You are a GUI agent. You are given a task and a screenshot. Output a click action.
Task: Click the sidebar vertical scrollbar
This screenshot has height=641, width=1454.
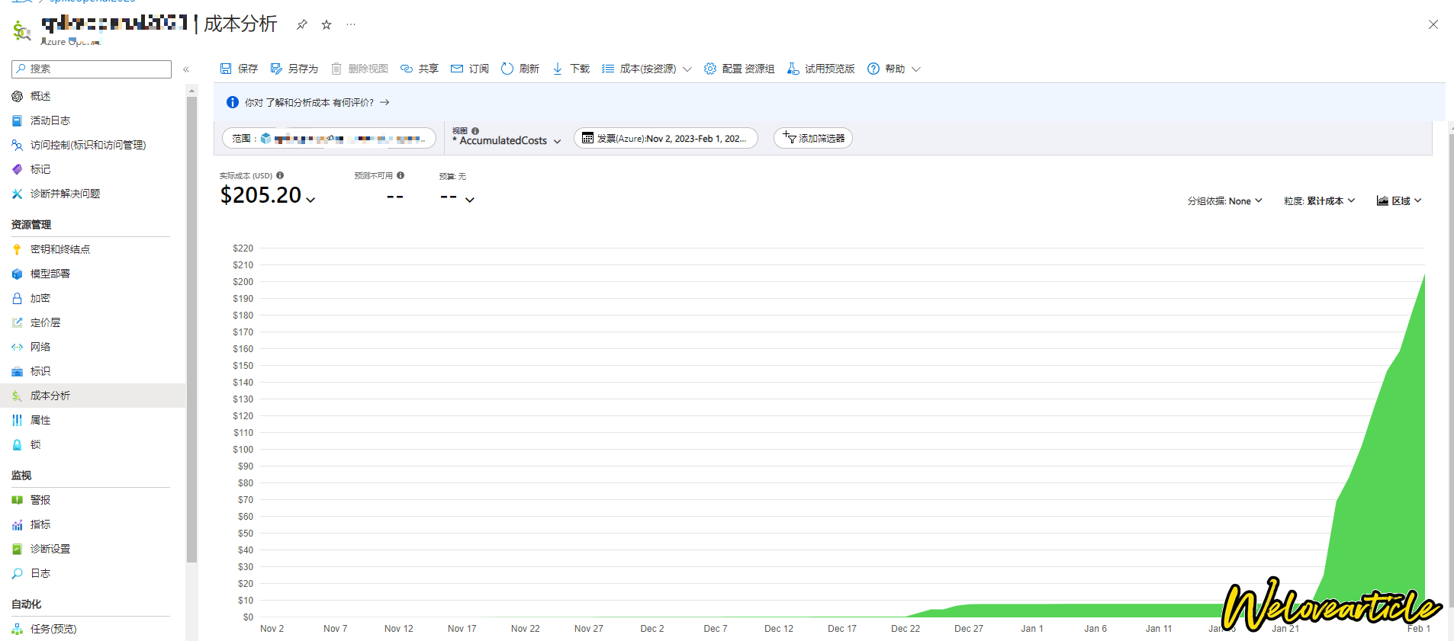pos(191,328)
